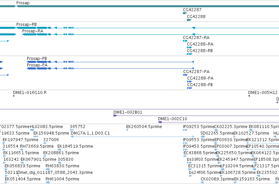Click the EK260504.5prime EST arrow
This screenshot has width=279, height=184.
[127, 130]
